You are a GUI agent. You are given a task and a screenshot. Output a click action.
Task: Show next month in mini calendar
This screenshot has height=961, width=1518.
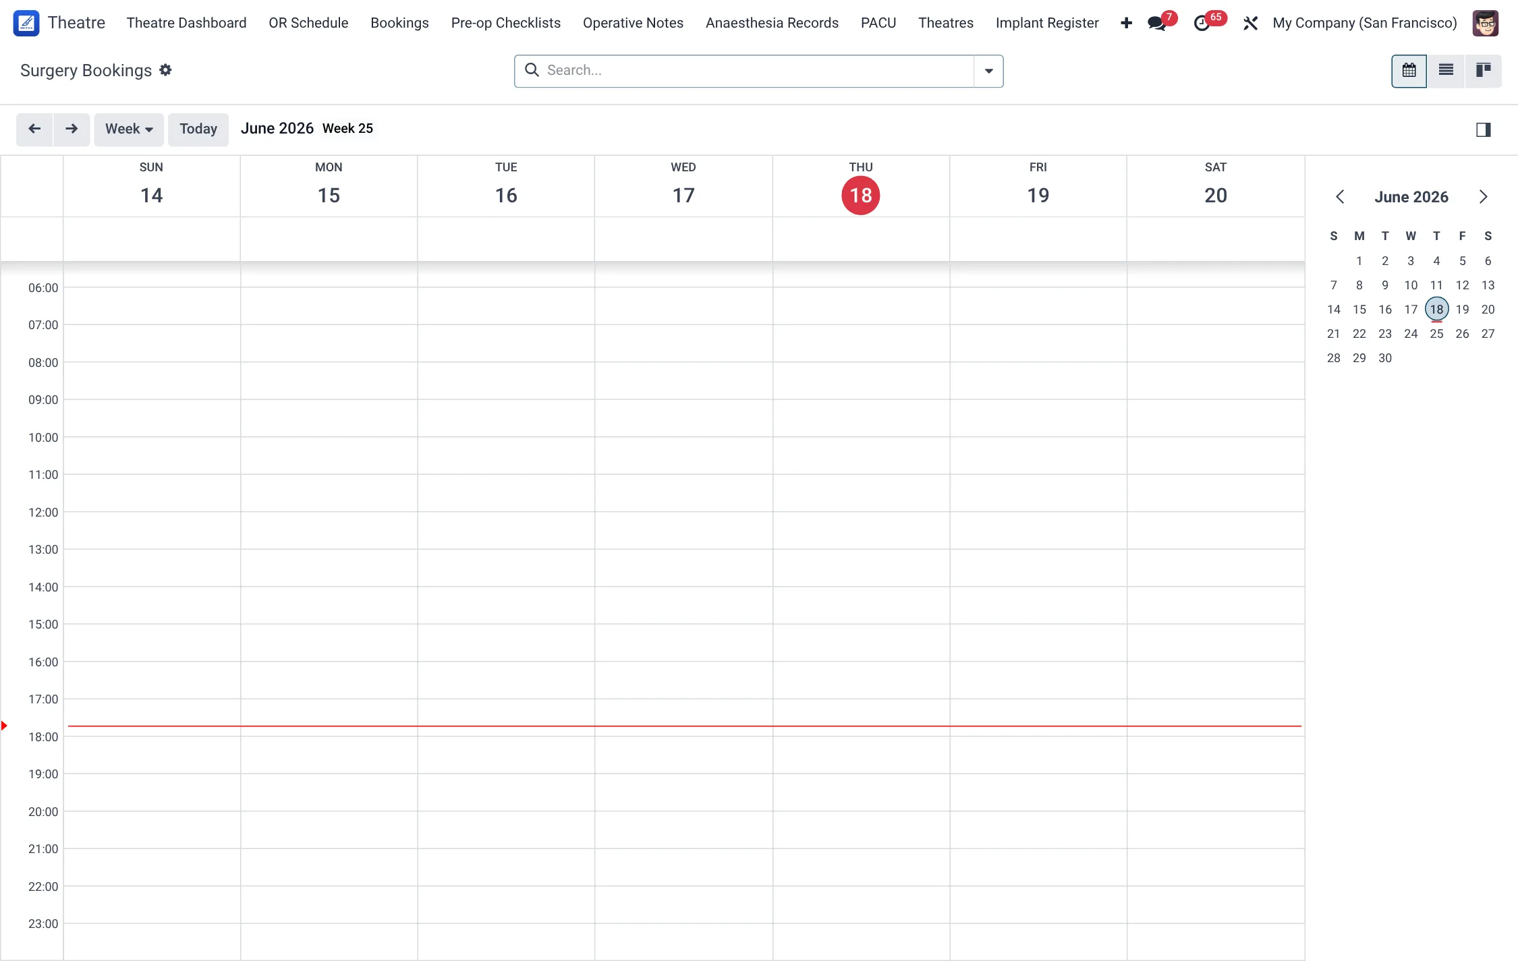pyautogui.click(x=1483, y=197)
